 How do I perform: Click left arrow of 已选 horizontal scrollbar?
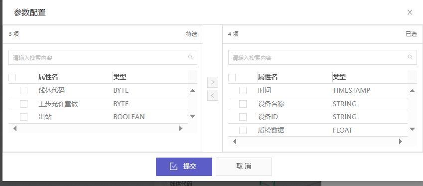pos(235,141)
